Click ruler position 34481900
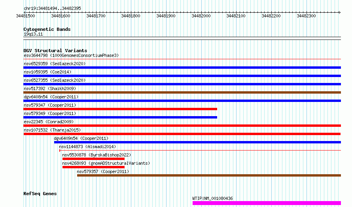 [x=166, y=16]
